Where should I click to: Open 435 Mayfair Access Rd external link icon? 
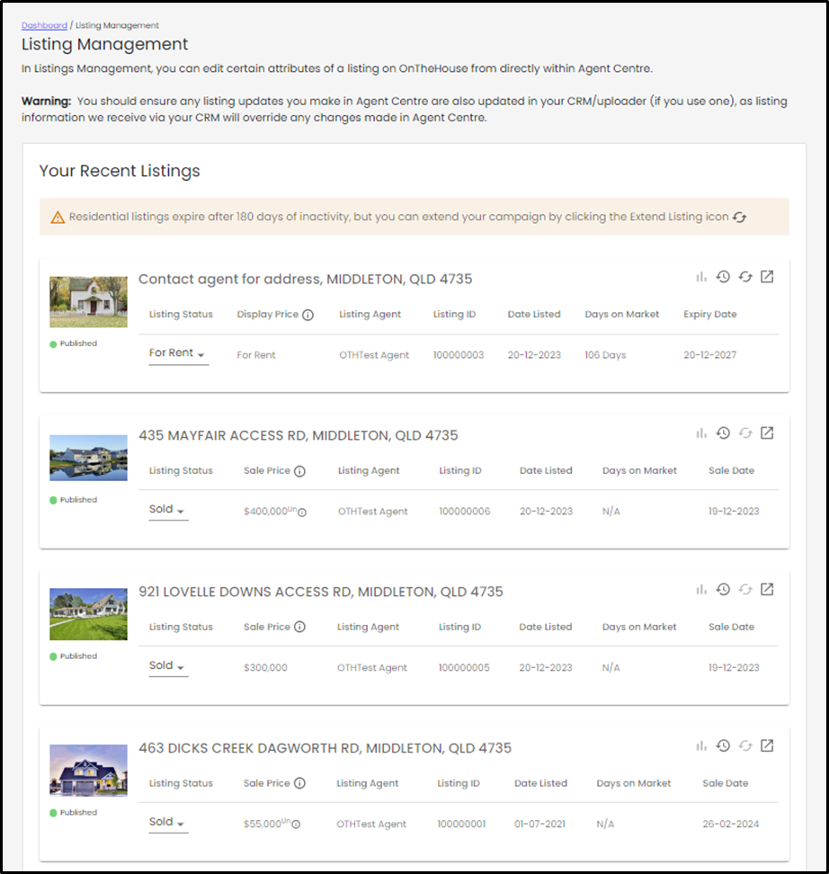point(767,433)
